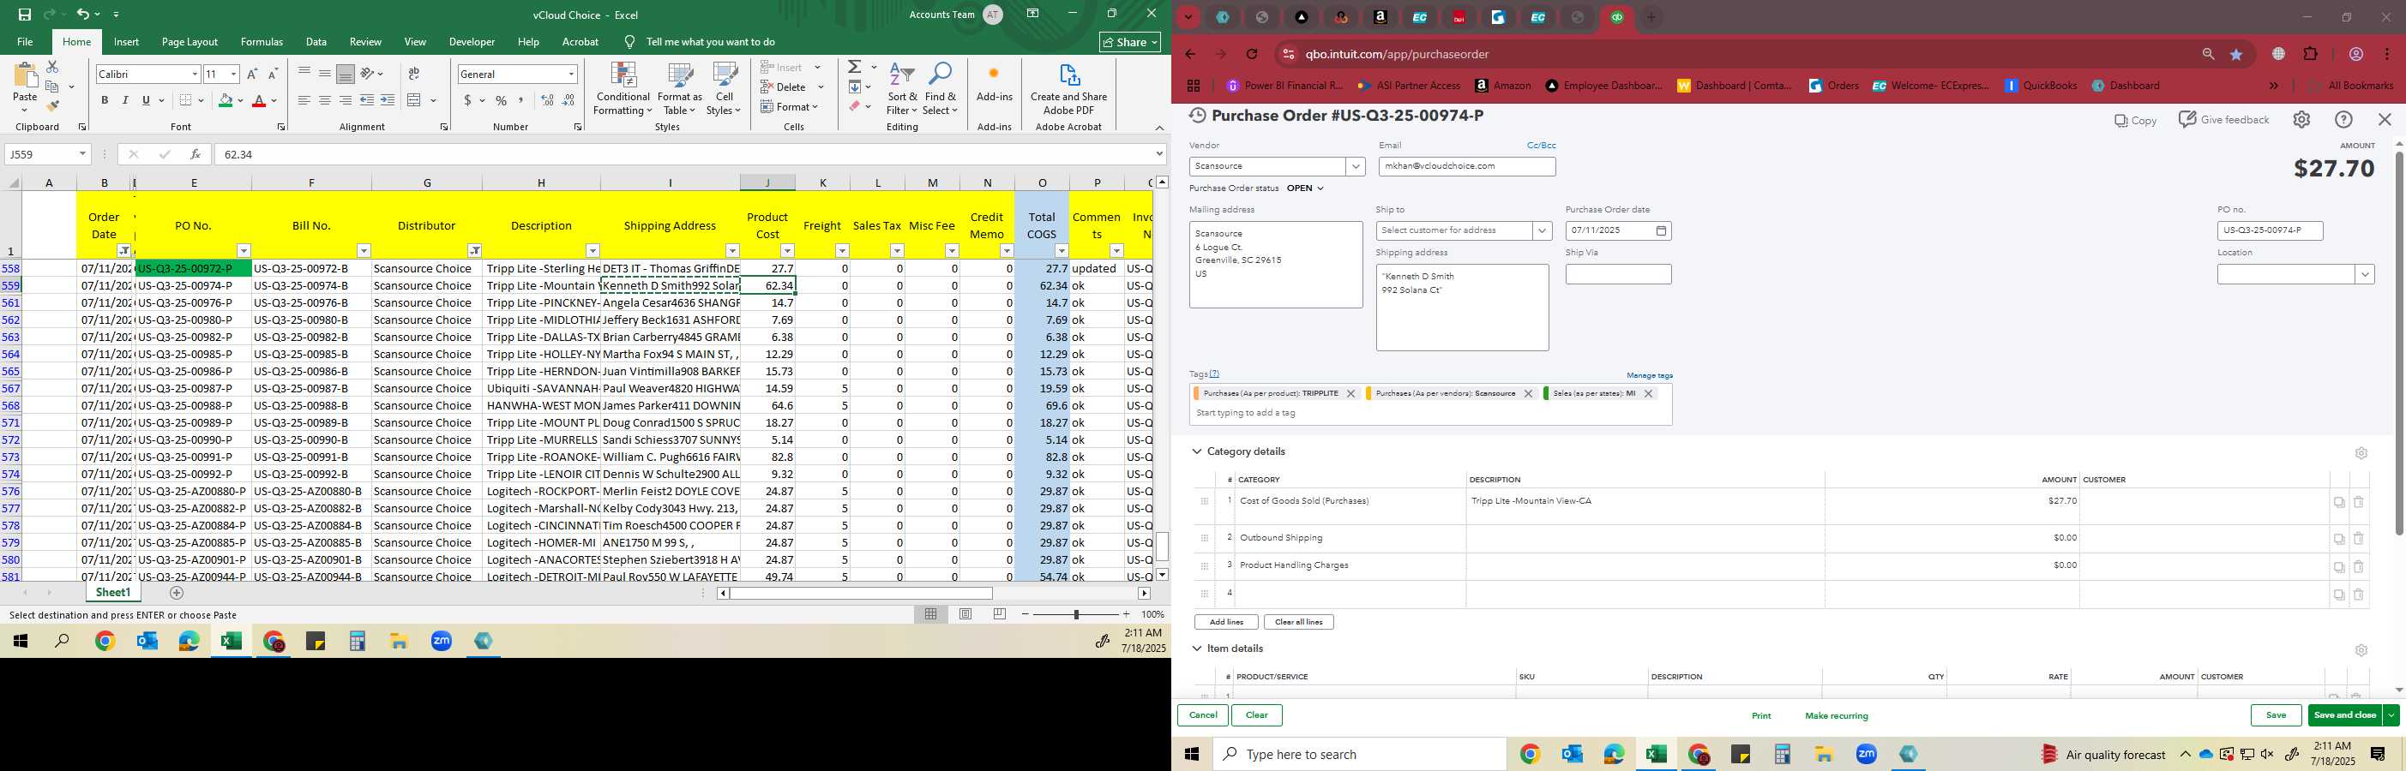Screen dimensions: 2406x771
Task: Add a new sheet with plus icon
Action: click(177, 593)
